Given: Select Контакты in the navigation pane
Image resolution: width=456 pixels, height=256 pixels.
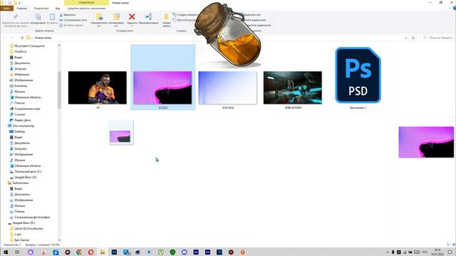Looking at the screenshot, I should (21, 86).
